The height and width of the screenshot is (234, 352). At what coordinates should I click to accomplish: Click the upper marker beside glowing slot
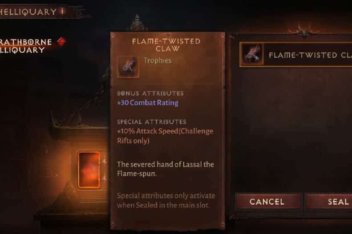pos(104,161)
